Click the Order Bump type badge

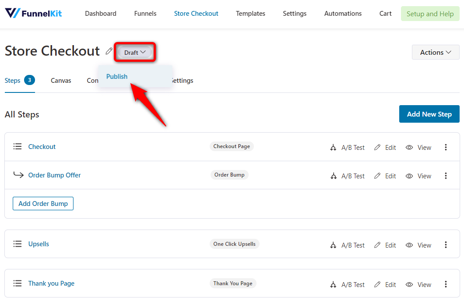click(229, 175)
